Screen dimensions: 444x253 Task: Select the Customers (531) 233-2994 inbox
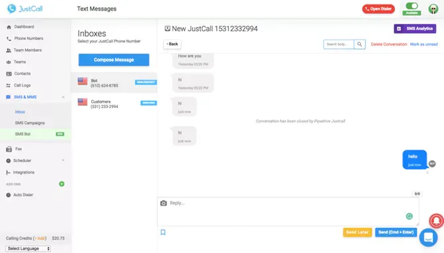[114, 103]
